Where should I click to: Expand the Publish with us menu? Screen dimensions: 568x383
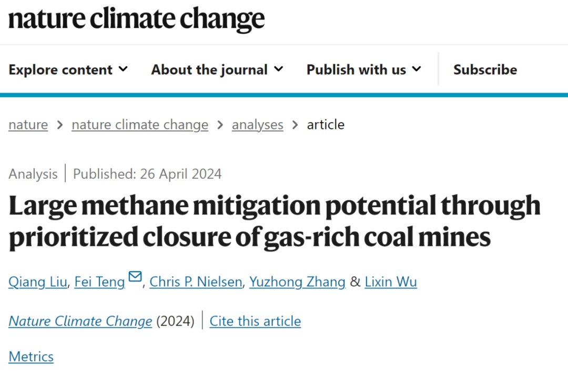tap(364, 70)
